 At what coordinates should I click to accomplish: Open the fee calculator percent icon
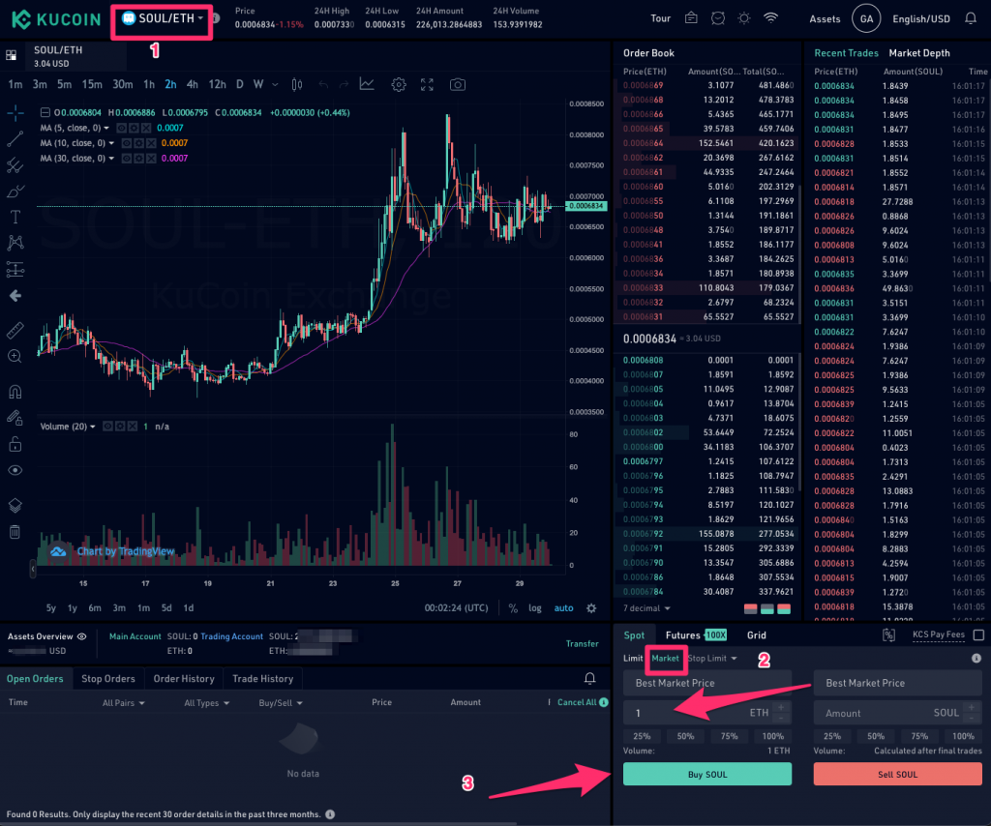[888, 635]
